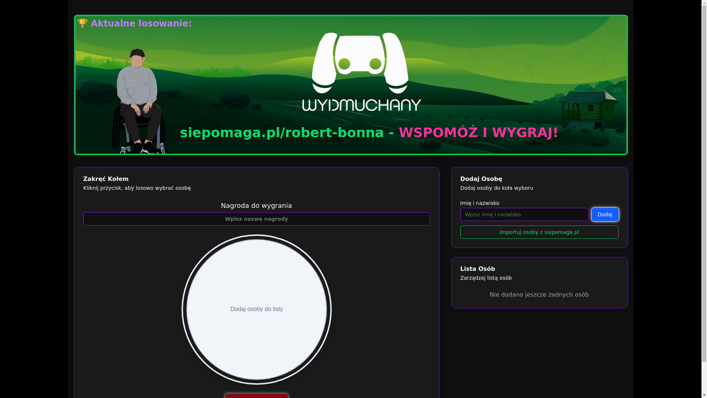Viewport: 707px width, 398px height.
Task: Click the 'Nagroda do wygrania' label
Action: [x=256, y=206]
